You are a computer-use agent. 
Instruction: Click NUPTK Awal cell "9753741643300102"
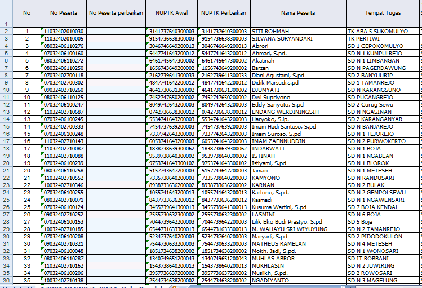171,163
